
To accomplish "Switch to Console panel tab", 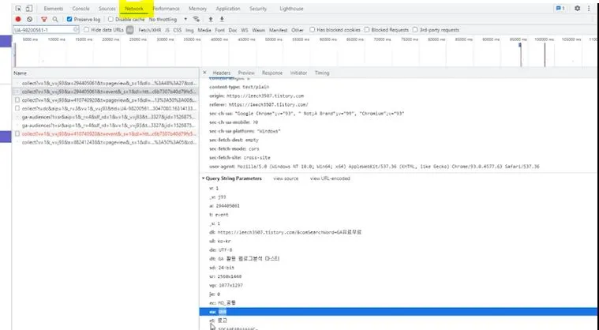I will coord(80,9).
